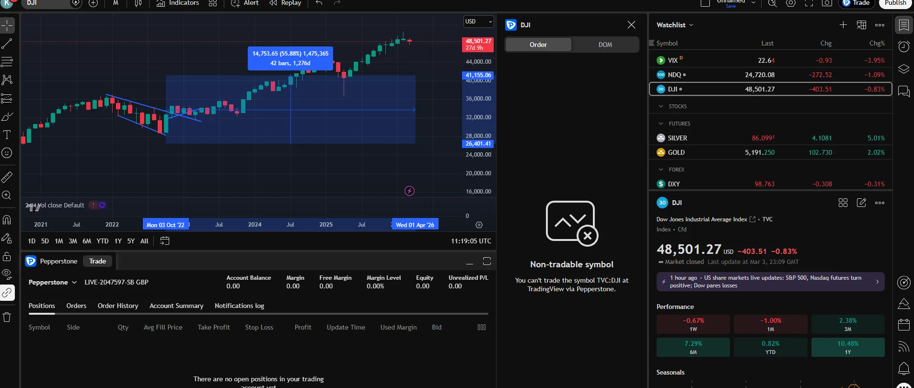This screenshot has height=388, width=914.
Task: Open the positions table column settings icon
Action: (x=482, y=327)
